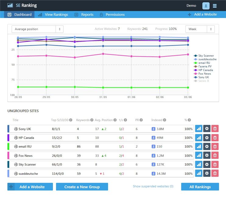
Task: Click help icon next to Indexed column
Action: click(164, 120)
